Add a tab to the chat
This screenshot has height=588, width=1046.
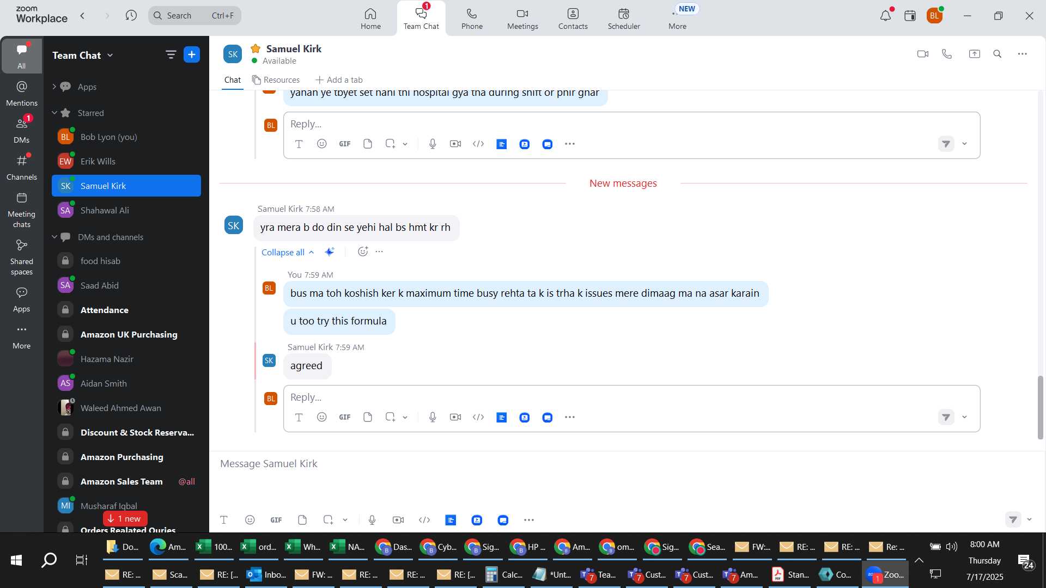coord(339,80)
